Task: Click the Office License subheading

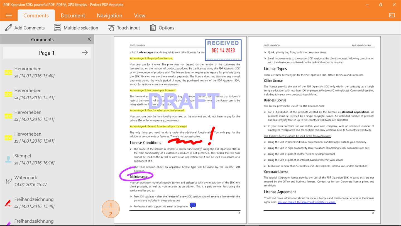Action: tap(273, 81)
